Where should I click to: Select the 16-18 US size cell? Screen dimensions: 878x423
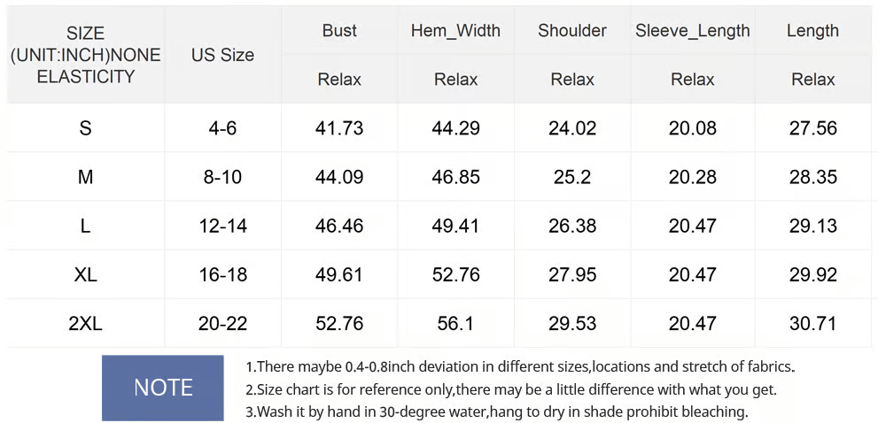pyautogui.click(x=222, y=275)
